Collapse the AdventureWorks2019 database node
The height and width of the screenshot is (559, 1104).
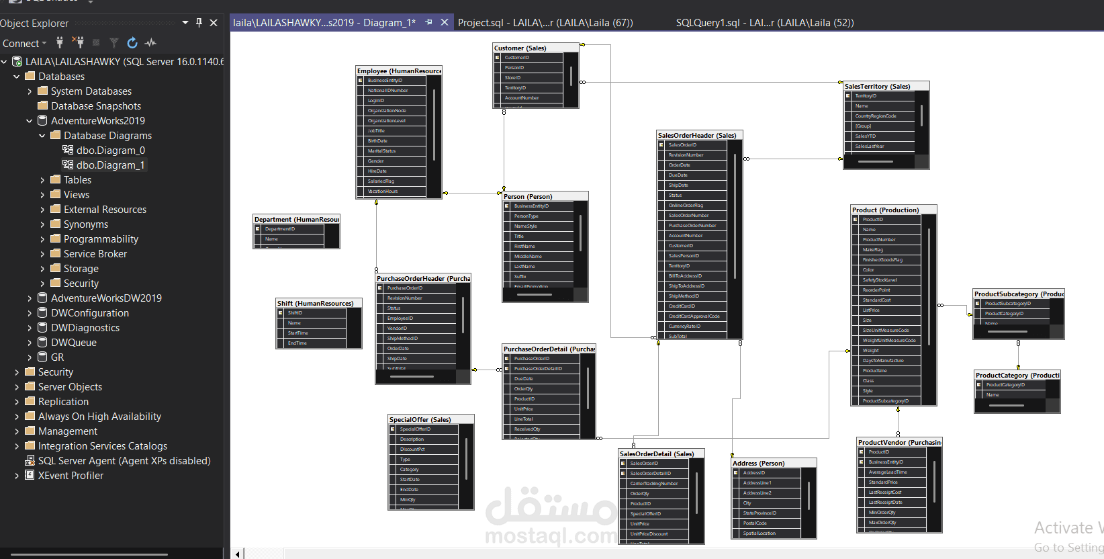click(x=30, y=121)
